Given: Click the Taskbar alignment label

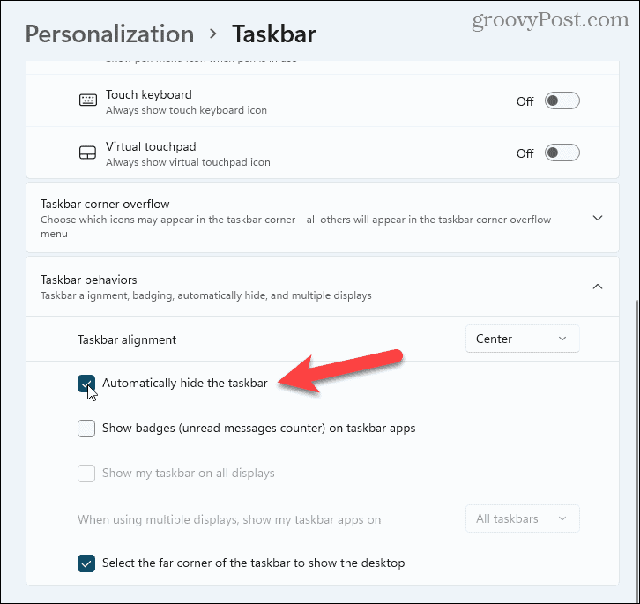Looking at the screenshot, I should pyautogui.click(x=127, y=339).
